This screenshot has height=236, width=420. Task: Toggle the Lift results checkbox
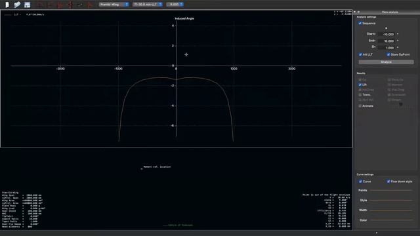point(360,85)
